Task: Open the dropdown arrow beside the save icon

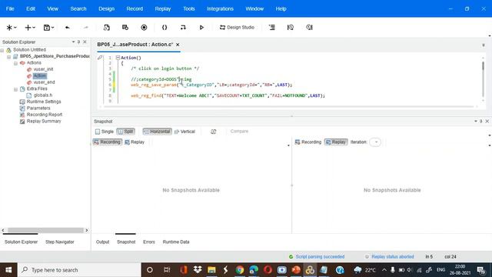Action: [x=53, y=28]
